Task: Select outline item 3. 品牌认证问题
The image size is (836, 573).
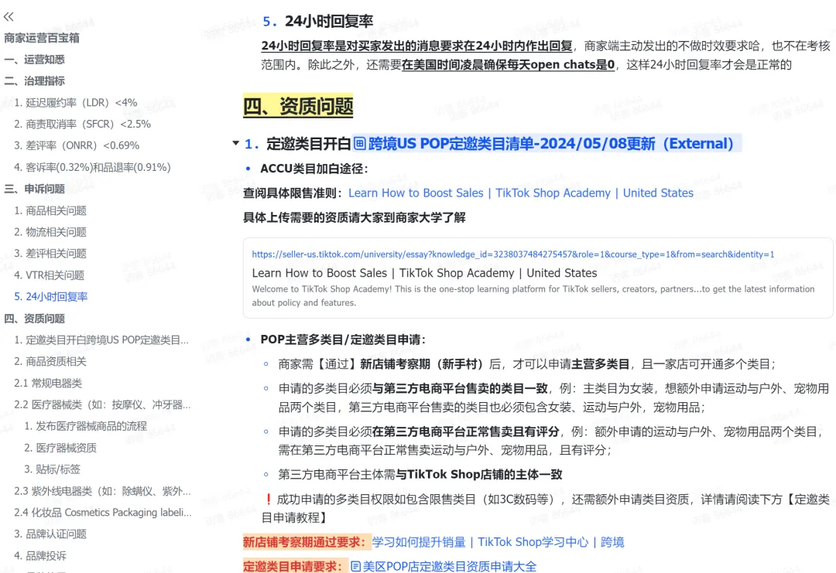Action: [50, 534]
